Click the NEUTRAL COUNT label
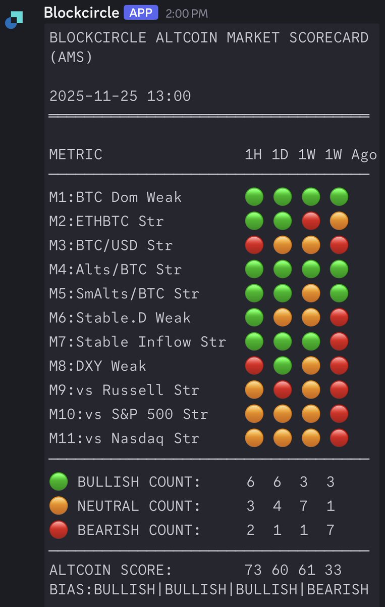This screenshot has width=385, height=607. (139, 506)
